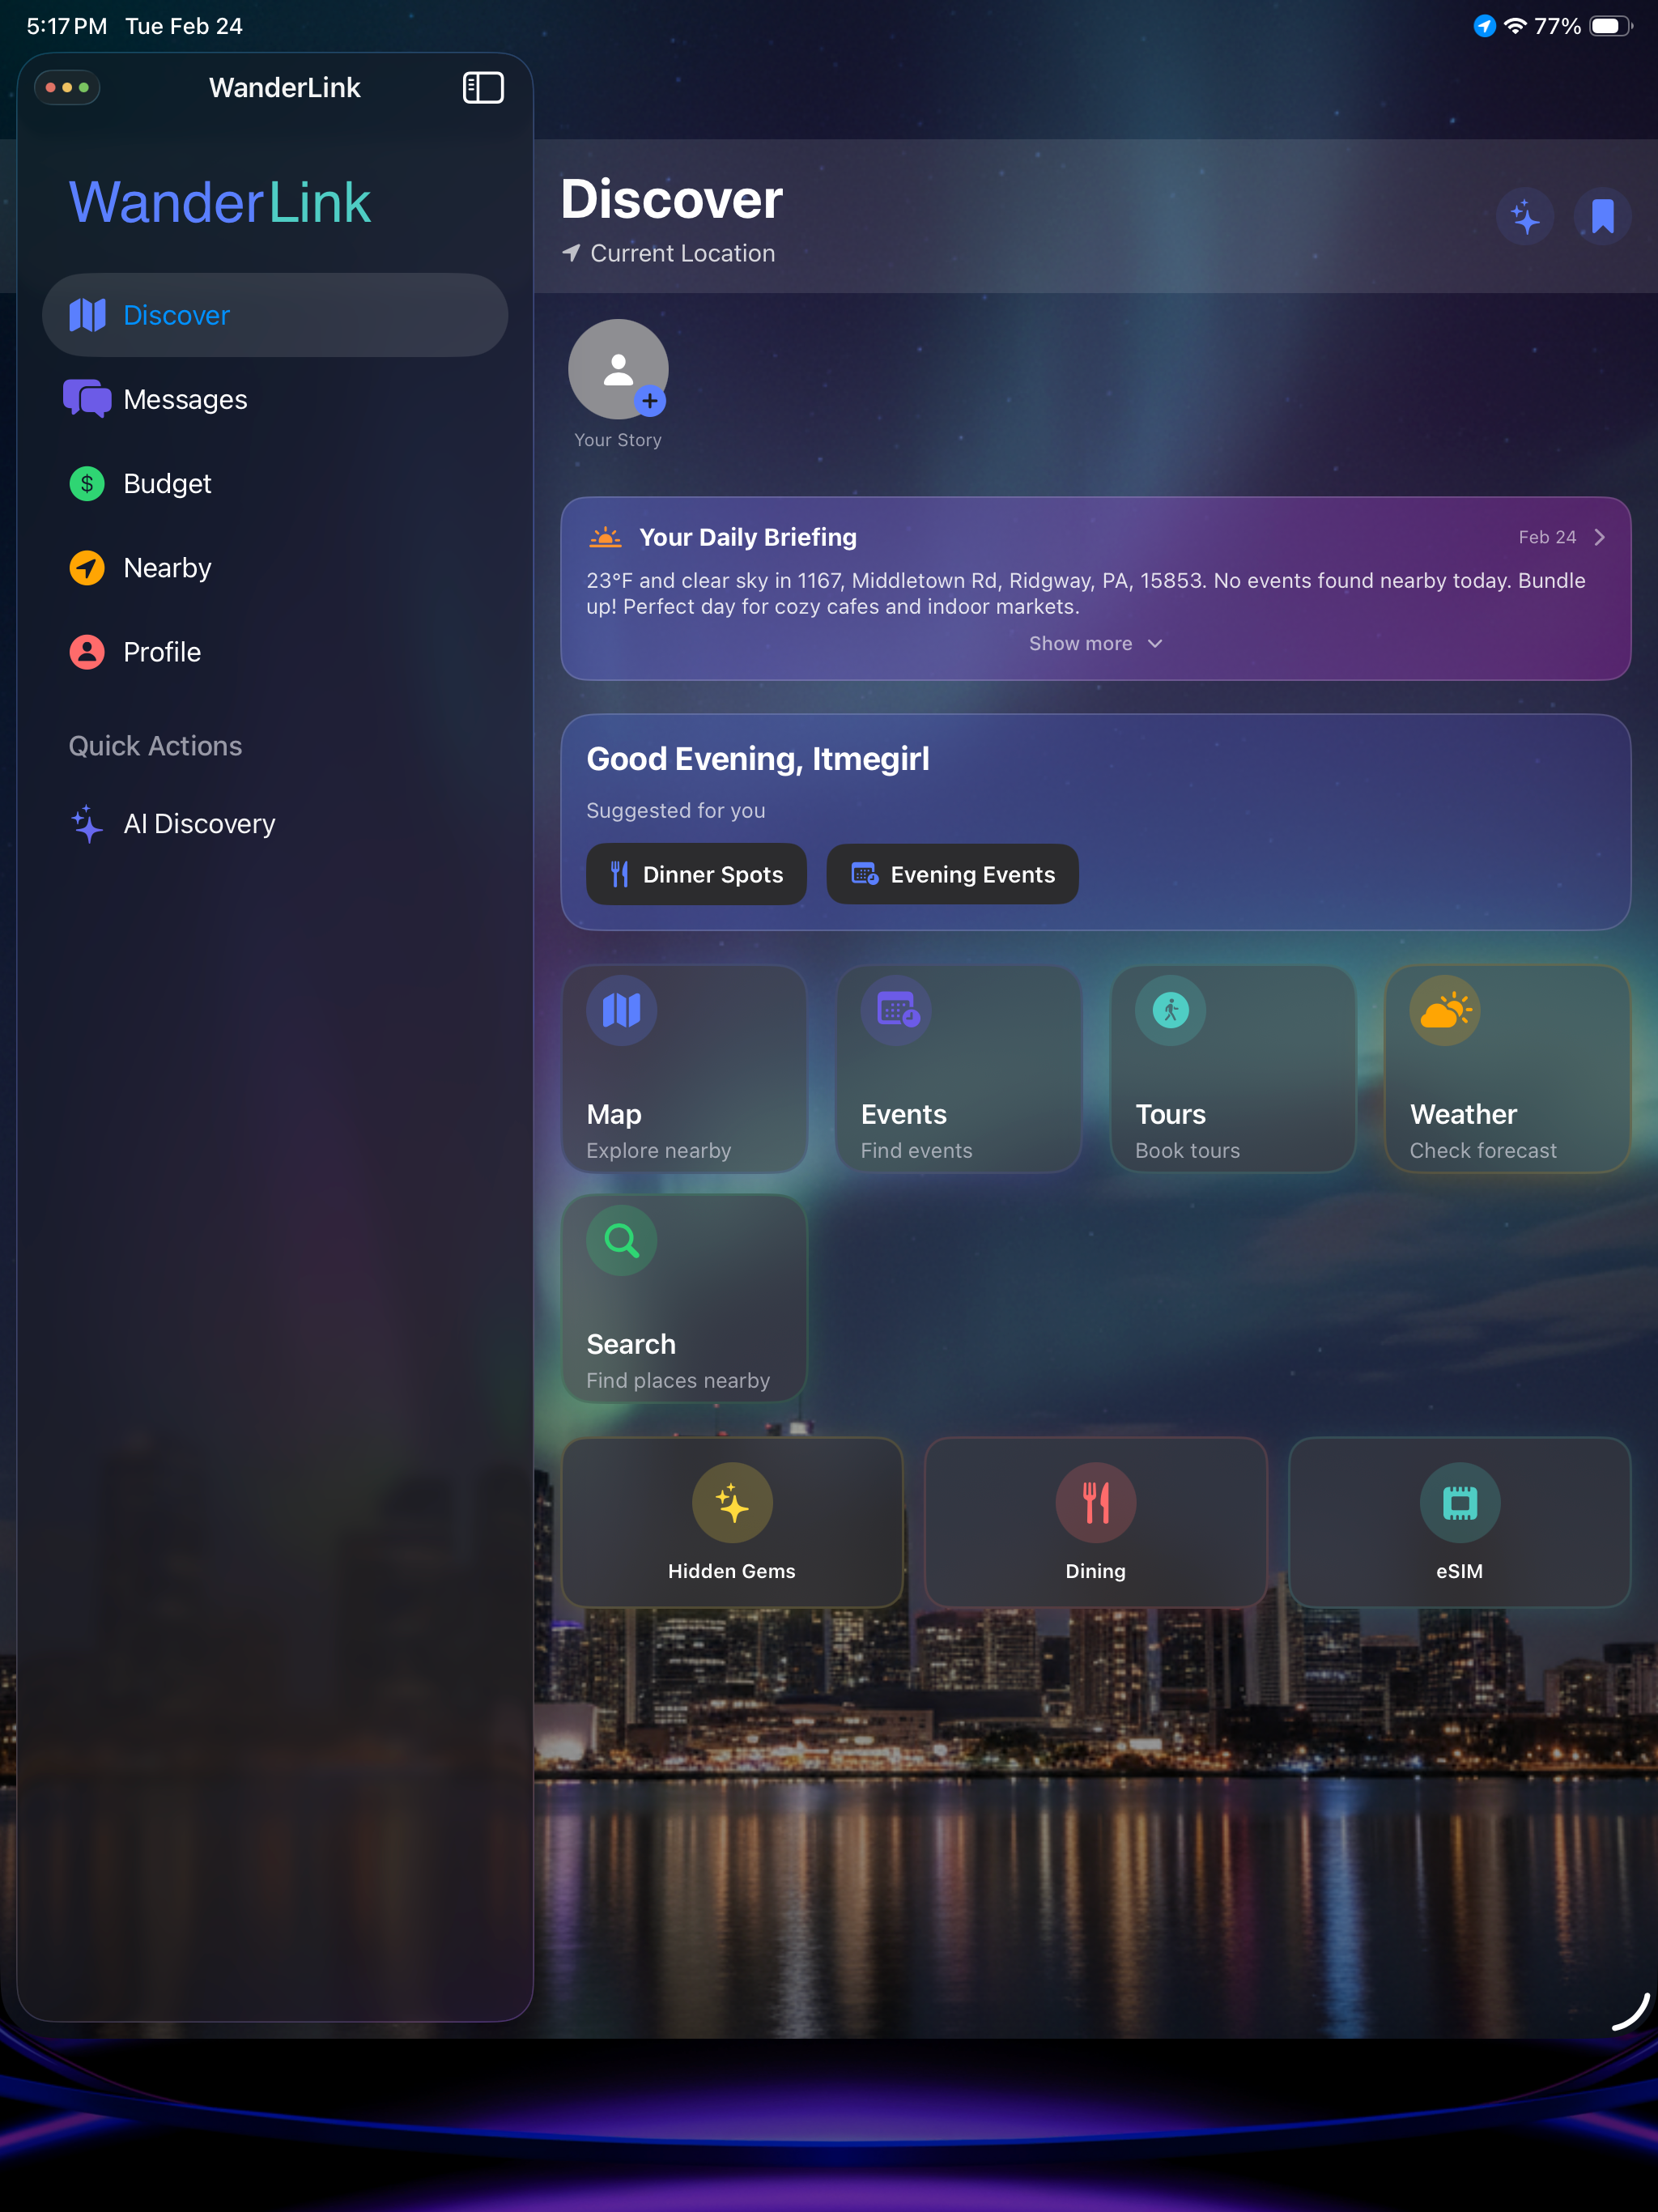The image size is (1658, 2212).
Task: Tap the 5:17 PM clock in status bar
Action: point(66,26)
